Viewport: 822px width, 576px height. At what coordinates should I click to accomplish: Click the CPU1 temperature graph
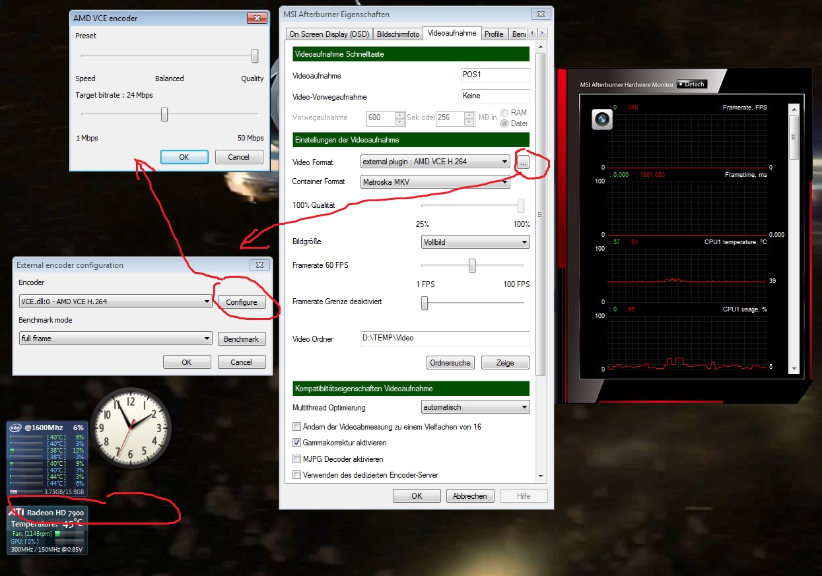(687, 274)
